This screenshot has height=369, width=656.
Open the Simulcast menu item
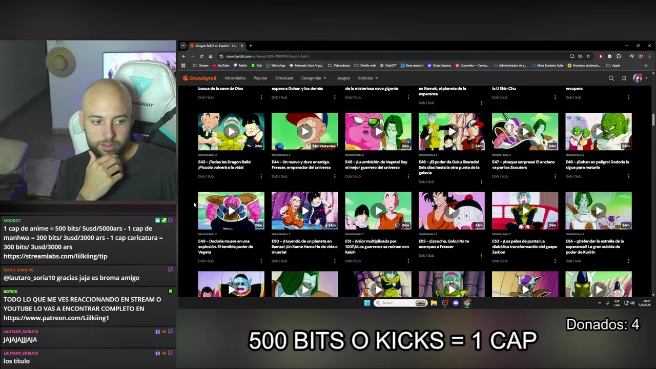pyautogui.click(x=284, y=78)
